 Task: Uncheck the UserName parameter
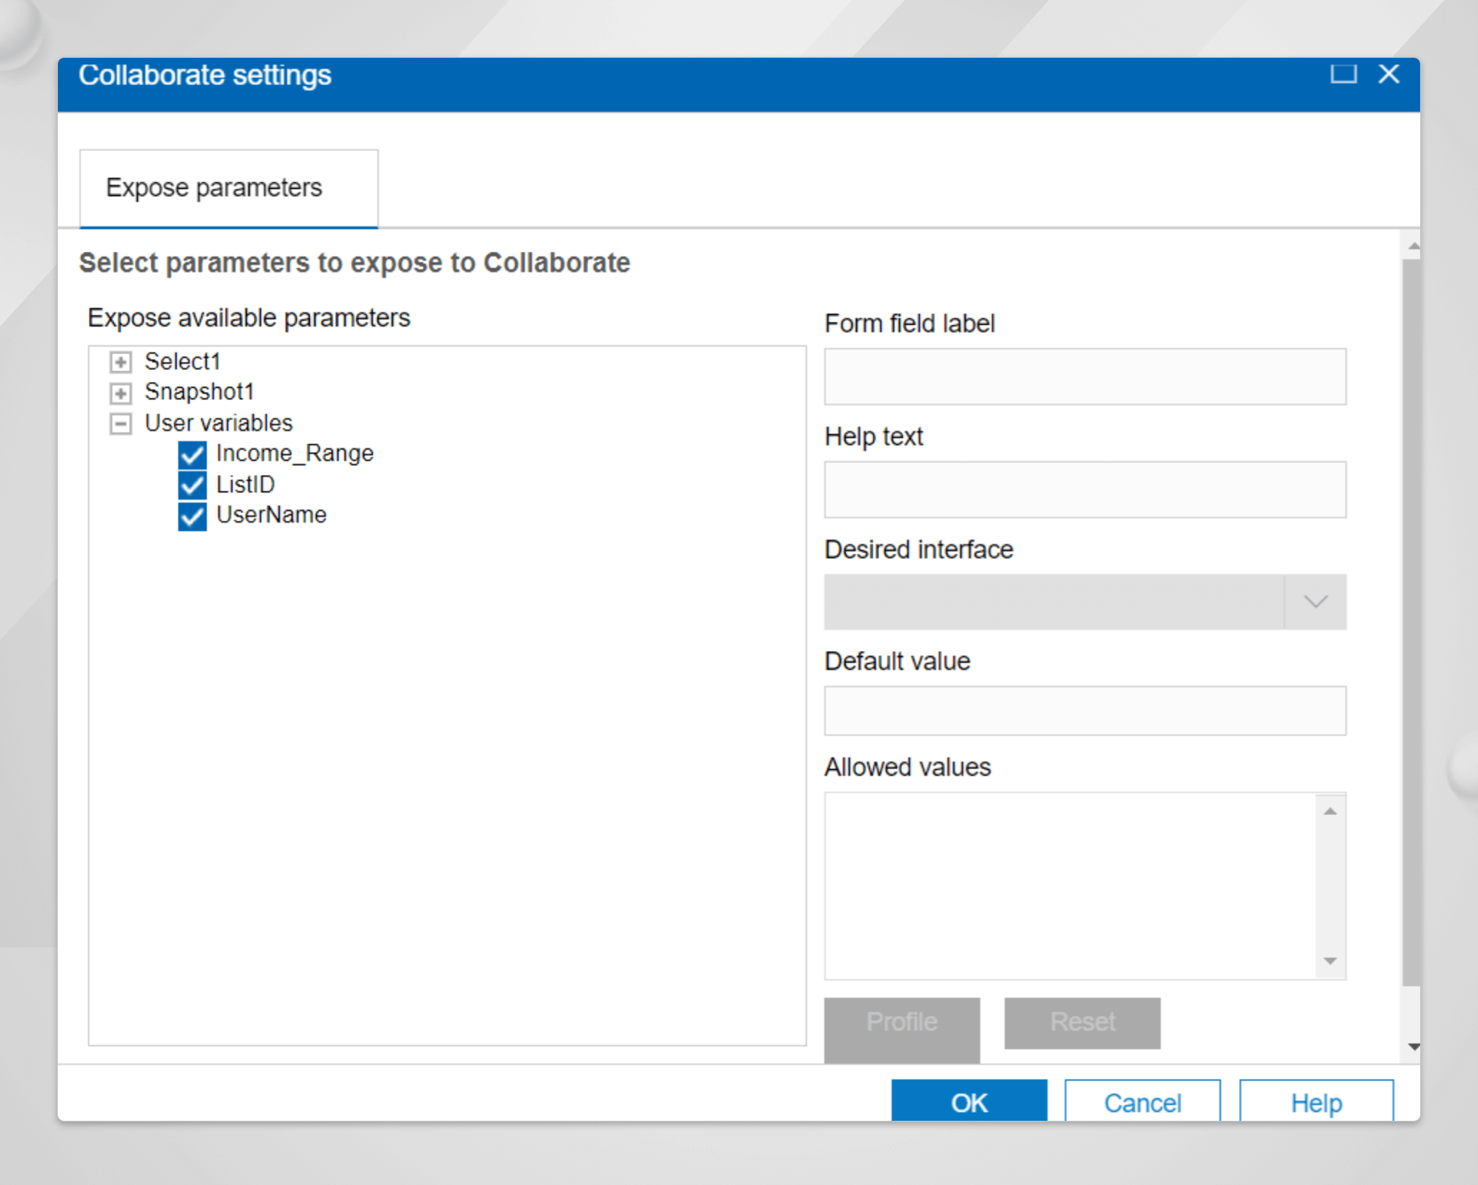pyautogui.click(x=191, y=515)
